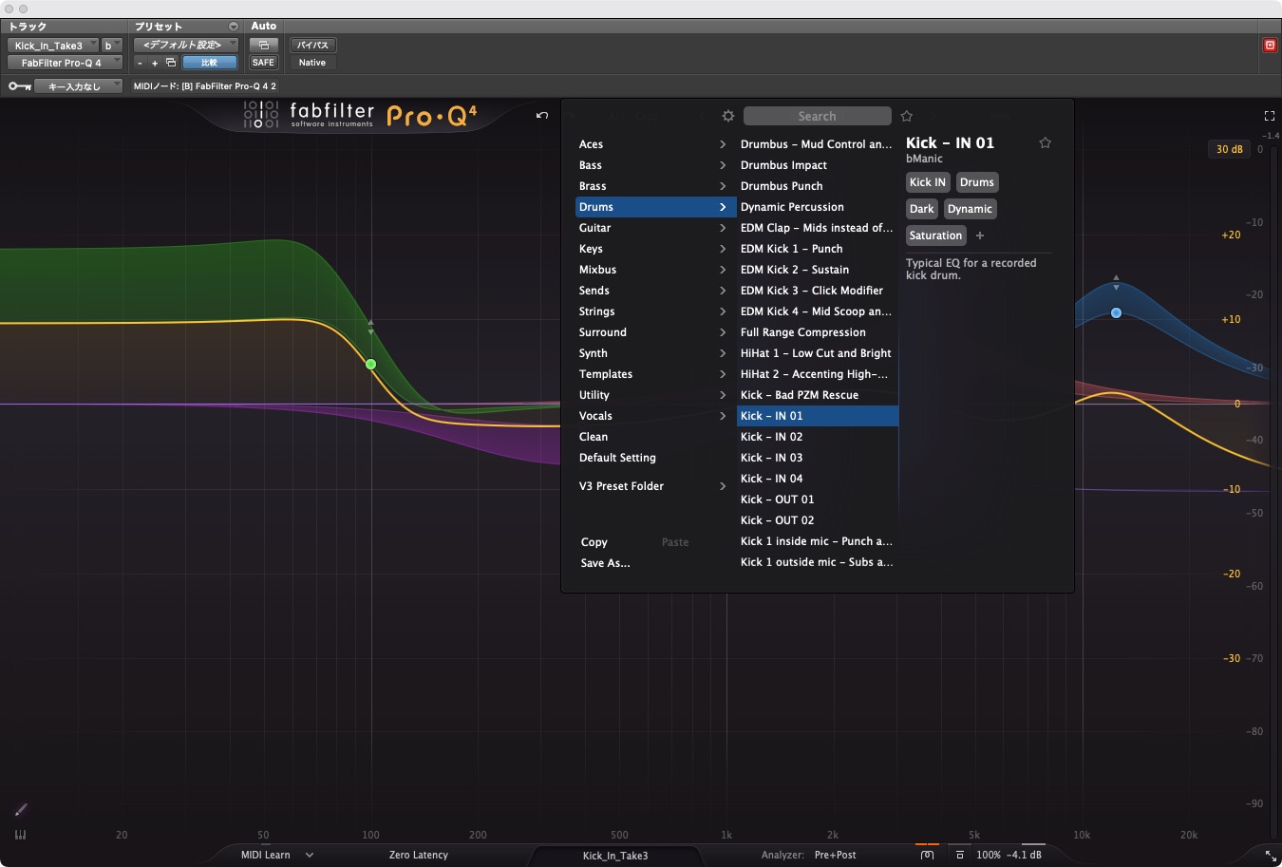Image resolution: width=1282 pixels, height=867 pixels.
Task: Open the Kick_In_Take3 track dropdown
Action: [52, 45]
